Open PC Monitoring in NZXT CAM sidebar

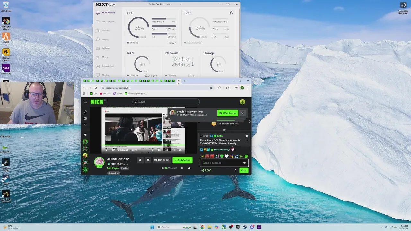click(106, 12)
